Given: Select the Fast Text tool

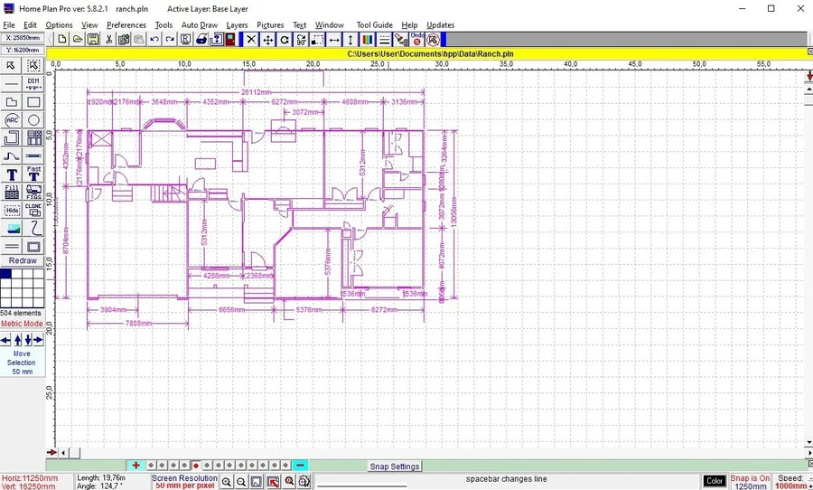Looking at the screenshot, I should [x=33, y=174].
